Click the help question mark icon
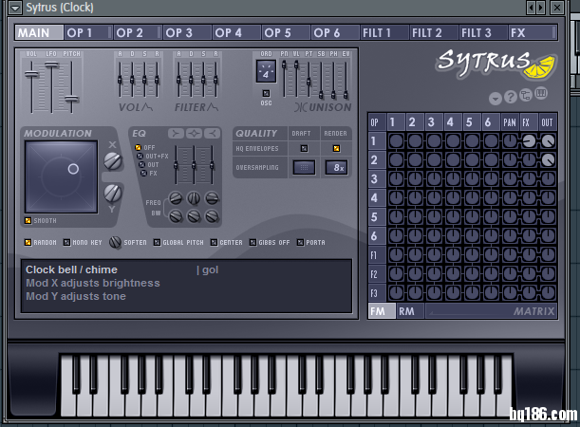Viewport: 580px width, 427px height. [x=510, y=98]
